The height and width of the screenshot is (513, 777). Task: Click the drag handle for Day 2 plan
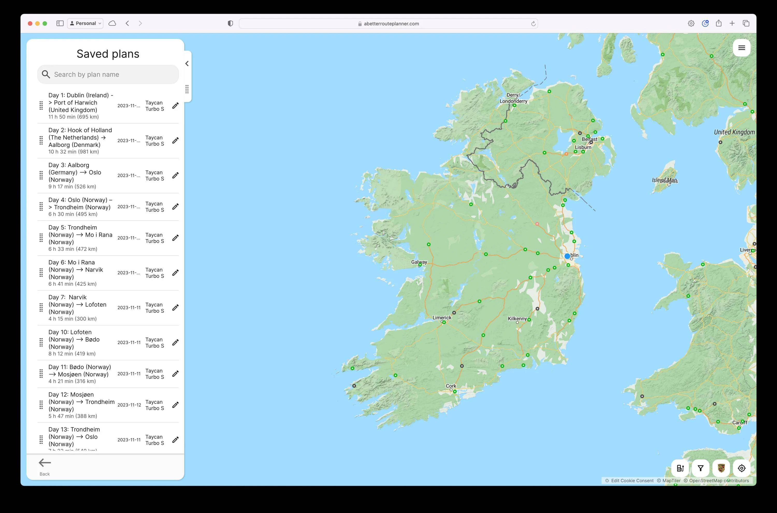pyautogui.click(x=41, y=141)
